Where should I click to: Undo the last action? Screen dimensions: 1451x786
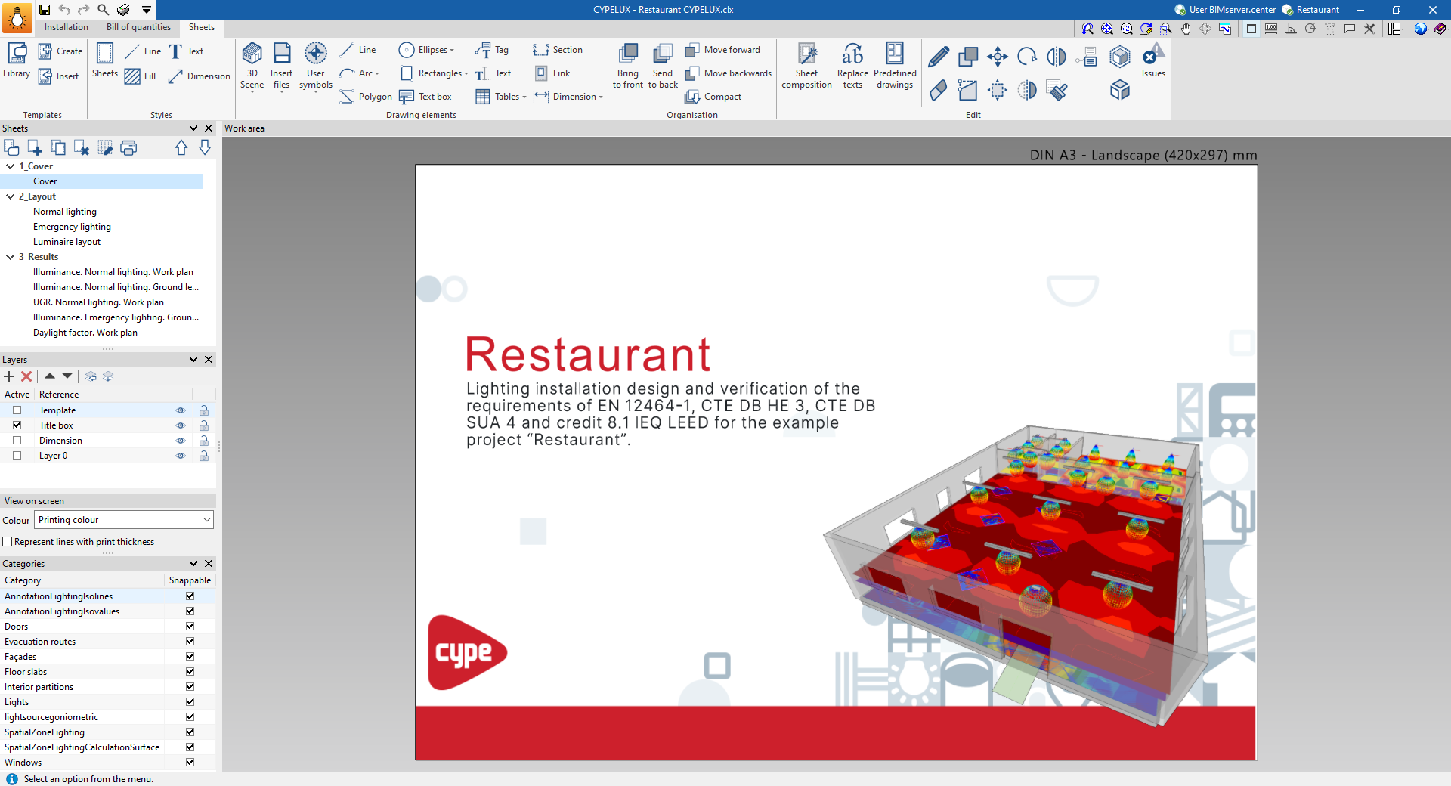pos(64,10)
